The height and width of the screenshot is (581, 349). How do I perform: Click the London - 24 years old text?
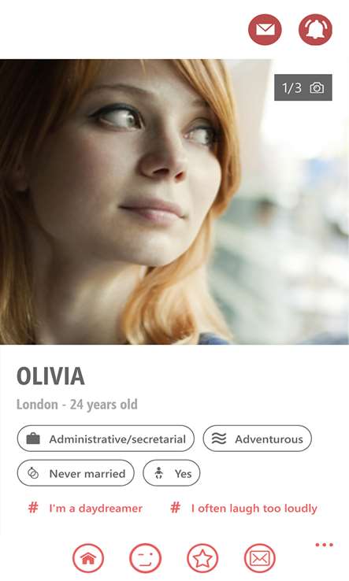click(x=77, y=404)
